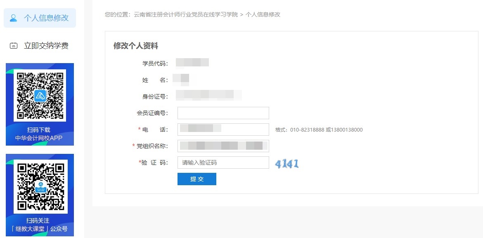The image size is (483, 238).
Task: Click the 扫码关注 caption text
Action: (38, 221)
